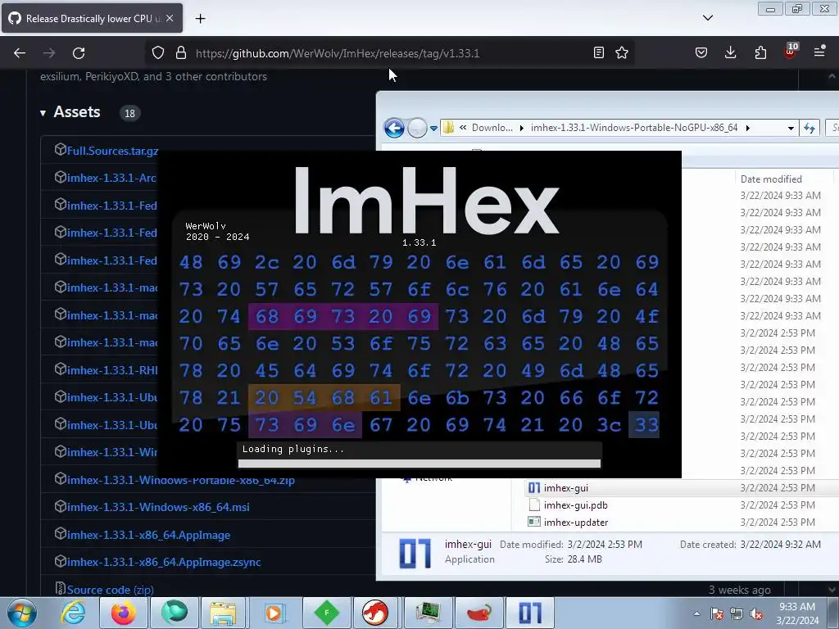Open the Action Center flag tray icon

[x=717, y=613]
